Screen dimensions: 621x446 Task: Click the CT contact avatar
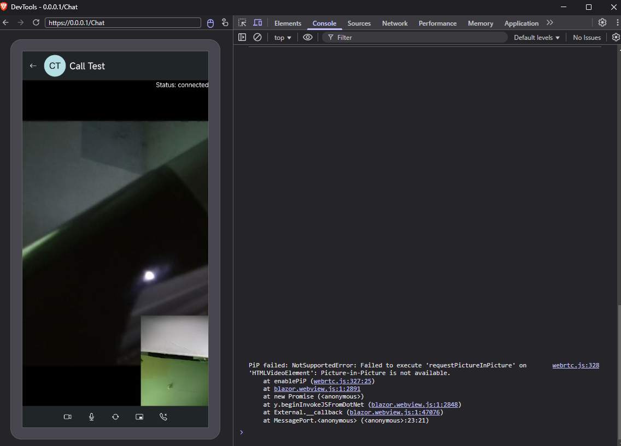point(55,66)
